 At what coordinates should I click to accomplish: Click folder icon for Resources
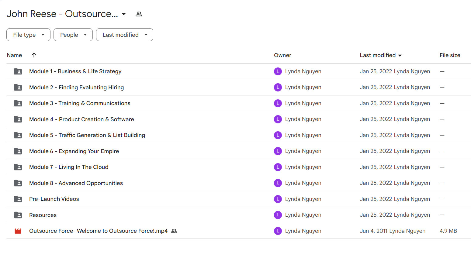click(x=18, y=215)
